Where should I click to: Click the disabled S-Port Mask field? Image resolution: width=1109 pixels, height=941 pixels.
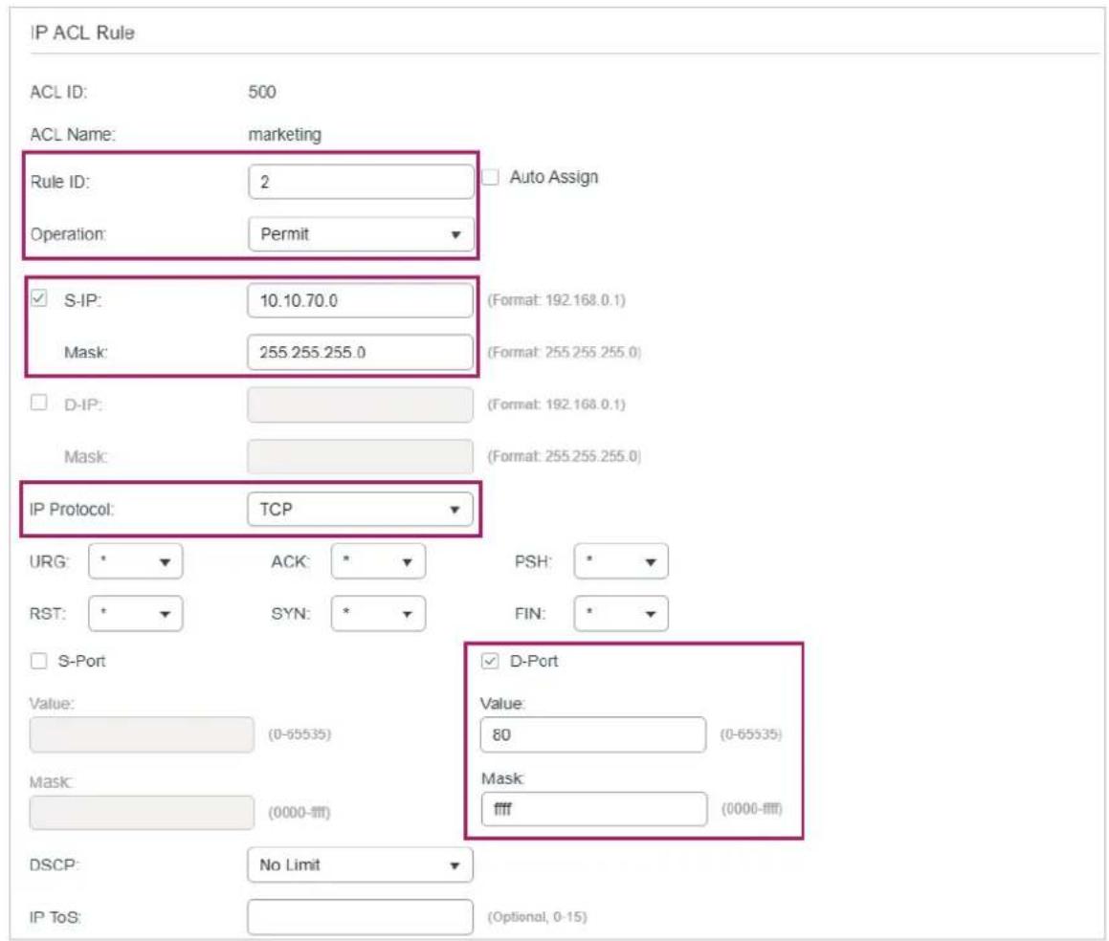[142, 813]
